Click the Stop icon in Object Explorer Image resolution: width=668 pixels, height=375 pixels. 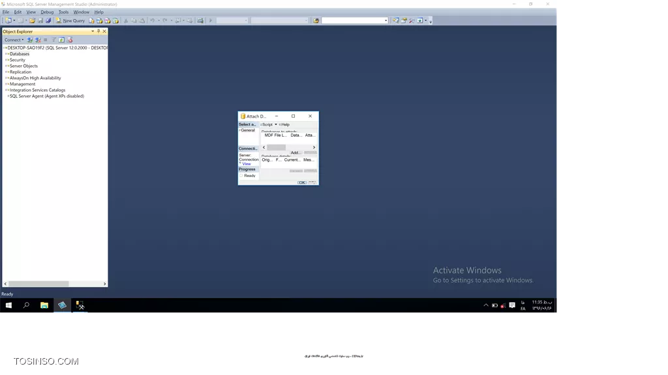[x=46, y=40]
